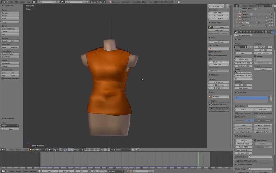The height and width of the screenshot is (173, 276).
Task: Click the OpenGL render image icon
Action: (137, 150)
